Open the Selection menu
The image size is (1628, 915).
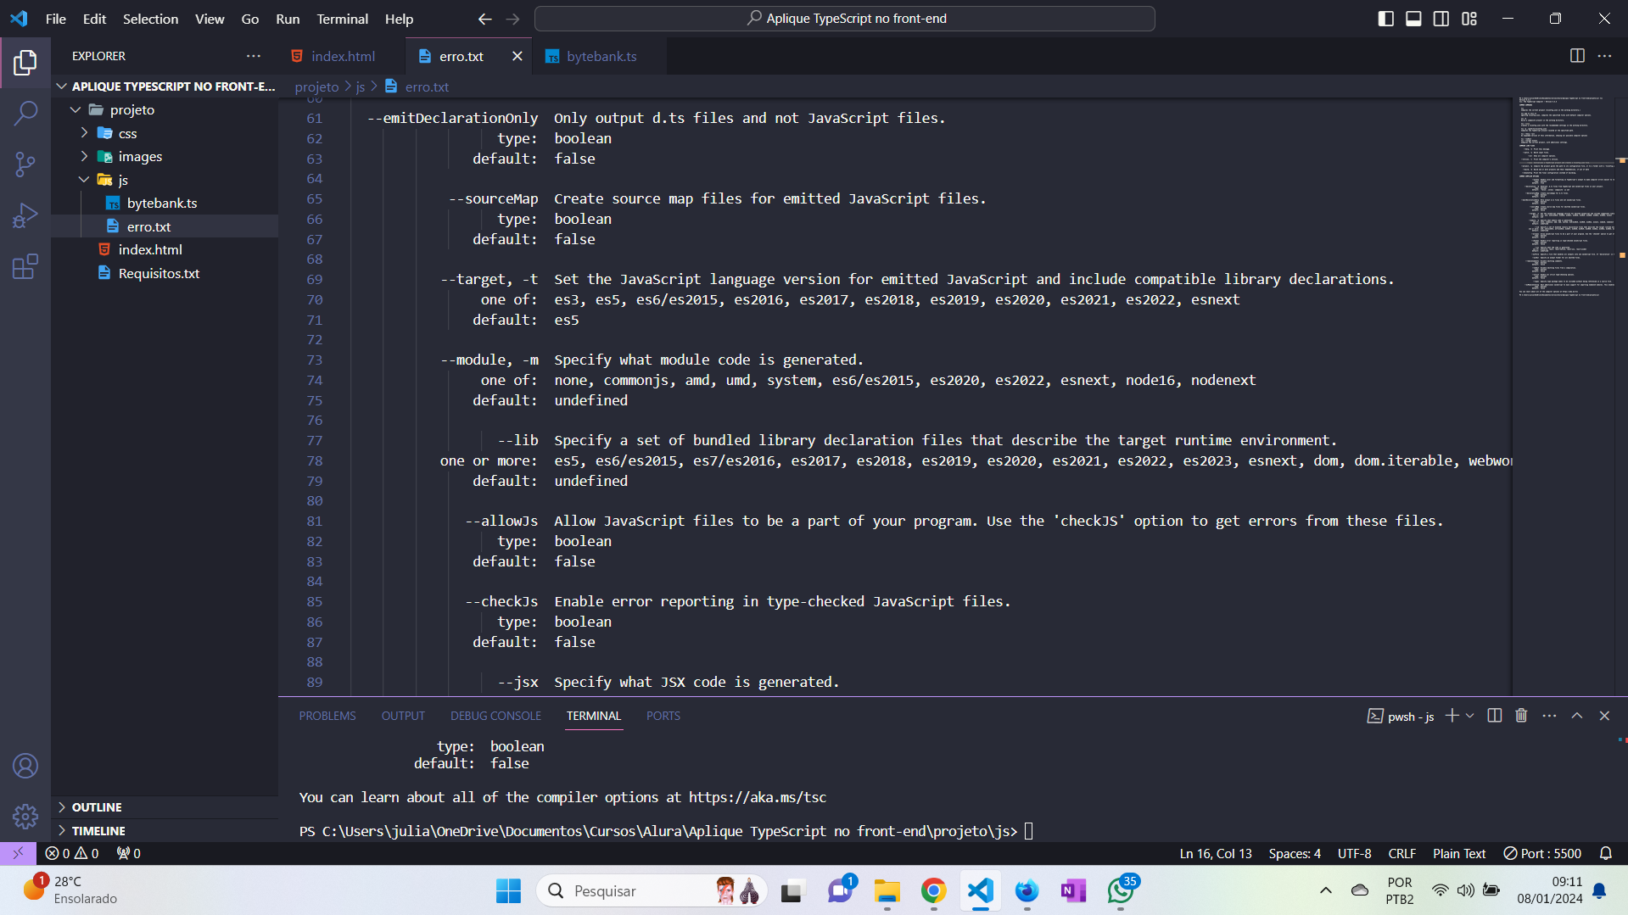(150, 19)
